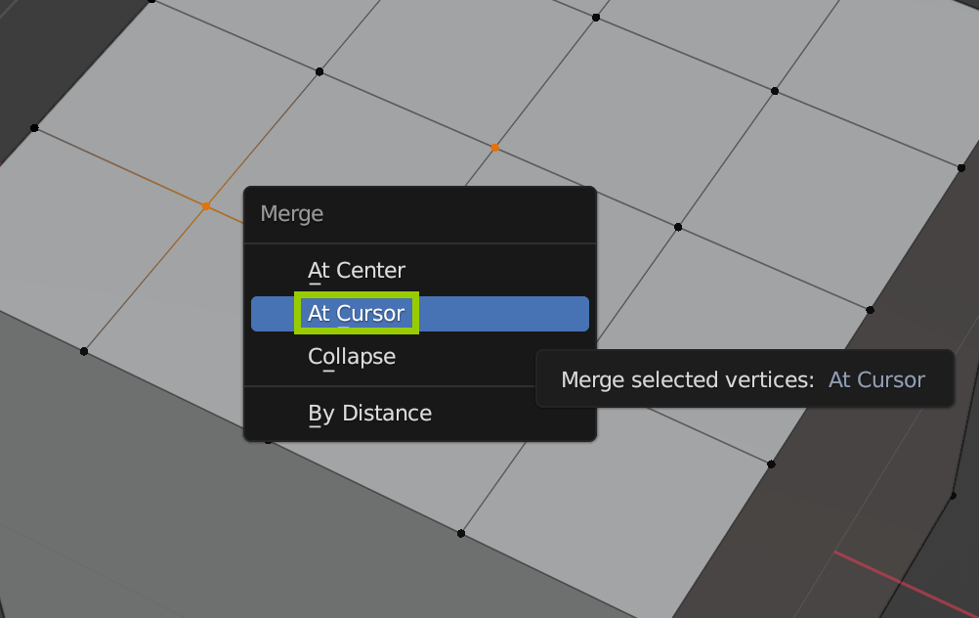The width and height of the screenshot is (979, 618).
Task: Choose Collapse from the Merge menu
Action: click(x=352, y=357)
